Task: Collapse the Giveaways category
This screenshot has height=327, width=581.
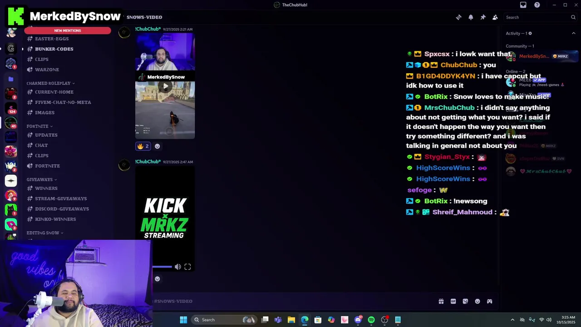Action: coord(41,179)
